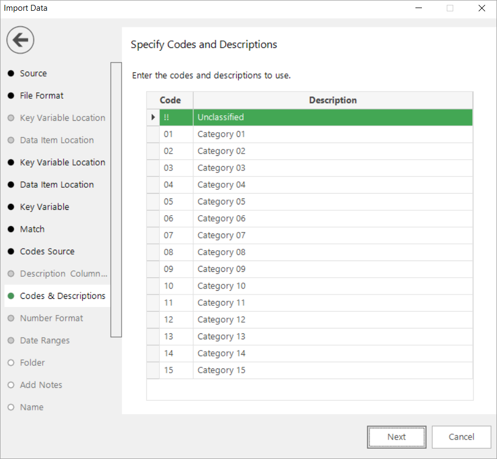Screen dimensions: 497x459
Task: Click the row header of Category 04
Action: tap(153, 185)
